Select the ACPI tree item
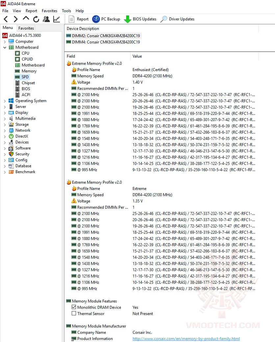The width and height of the screenshot is (275, 342). click(26, 95)
